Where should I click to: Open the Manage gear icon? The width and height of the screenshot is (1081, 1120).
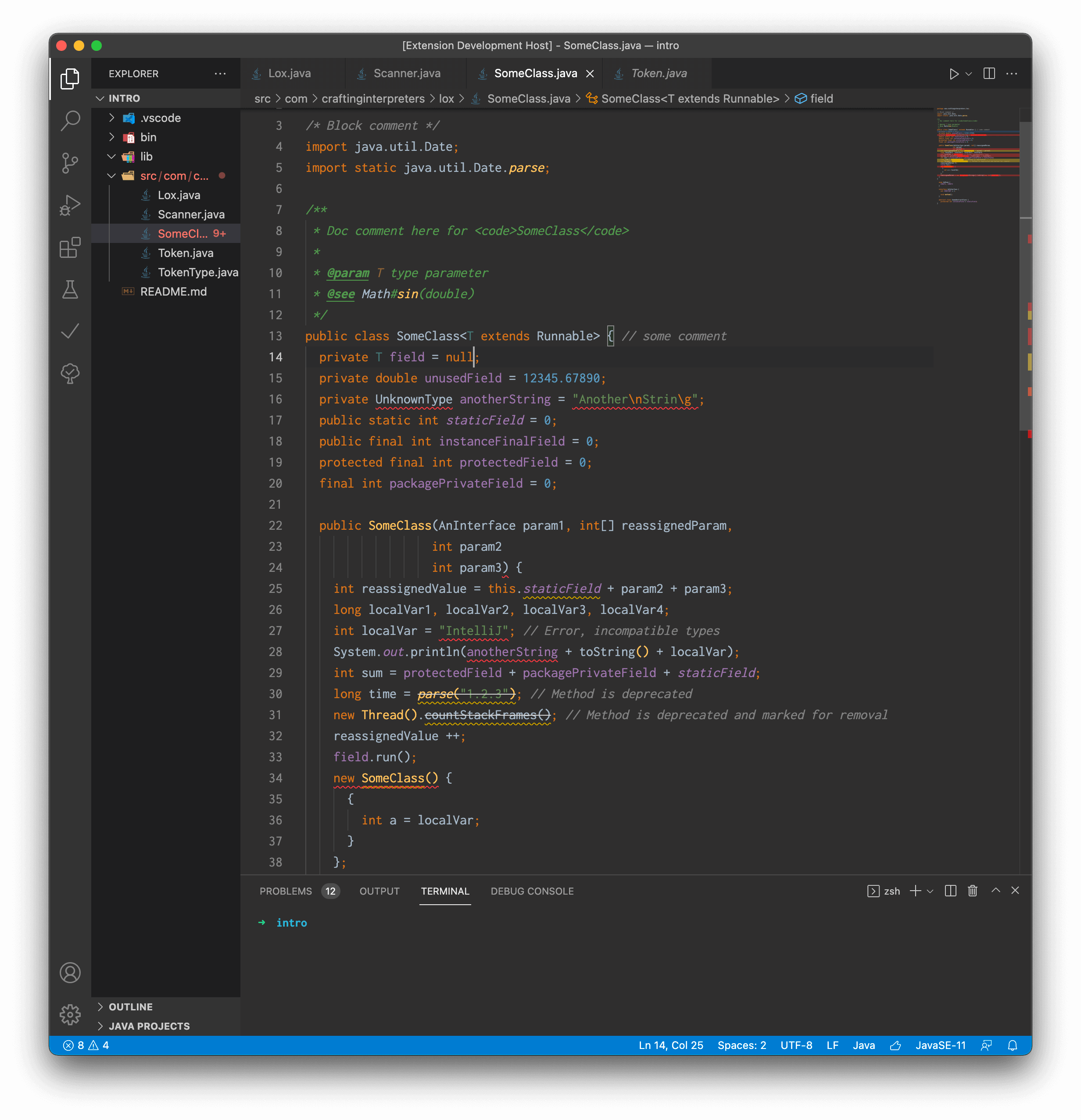(70, 1014)
